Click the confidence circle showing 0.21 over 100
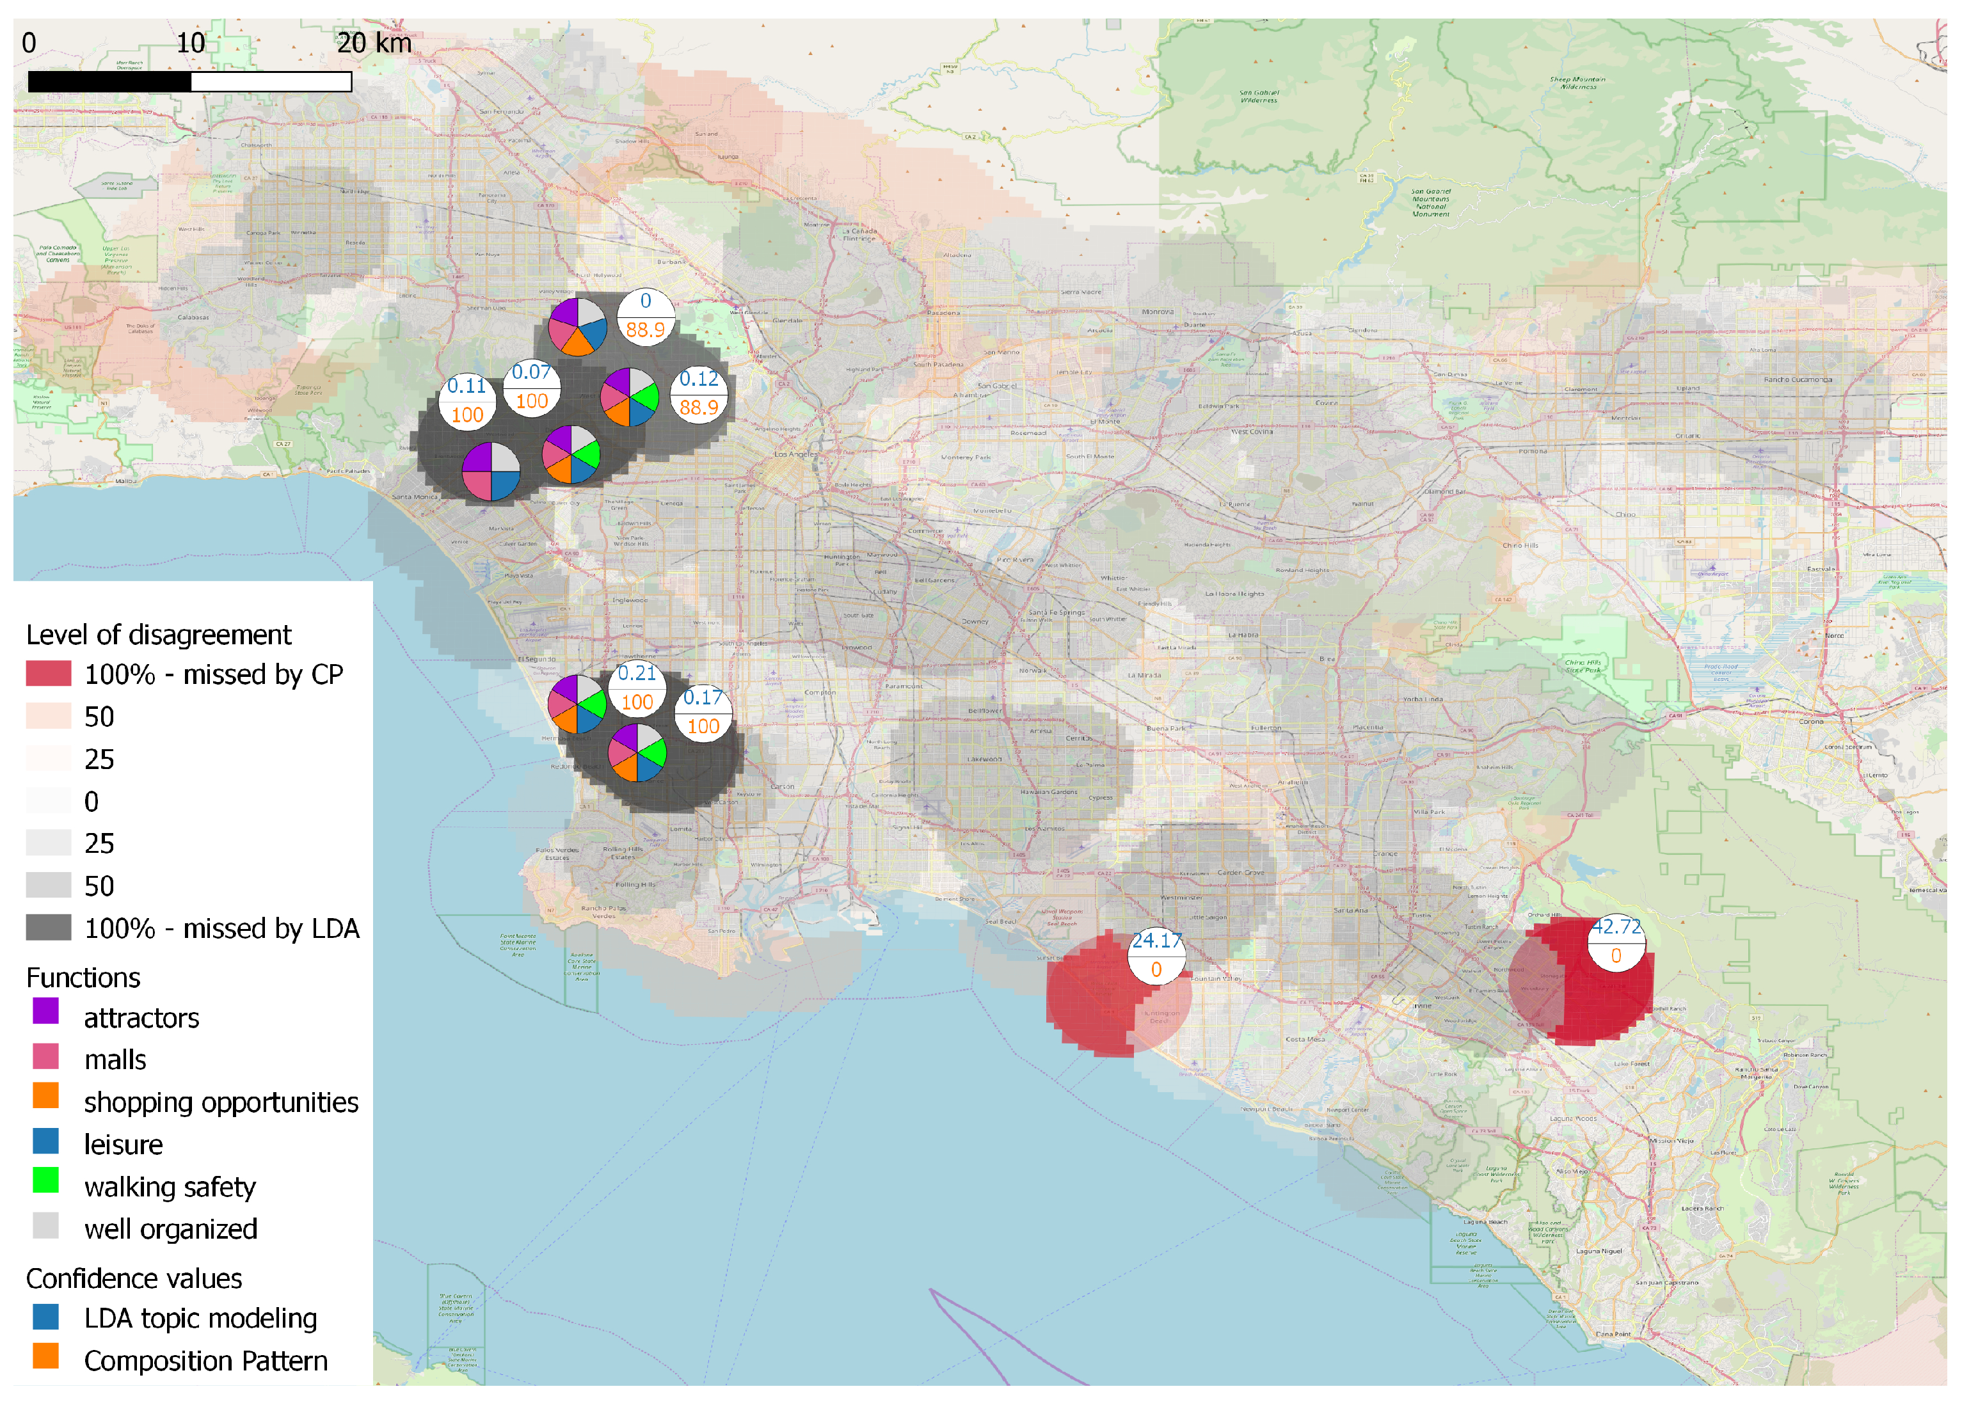The image size is (1962, 1405). [x=637, y=688]
